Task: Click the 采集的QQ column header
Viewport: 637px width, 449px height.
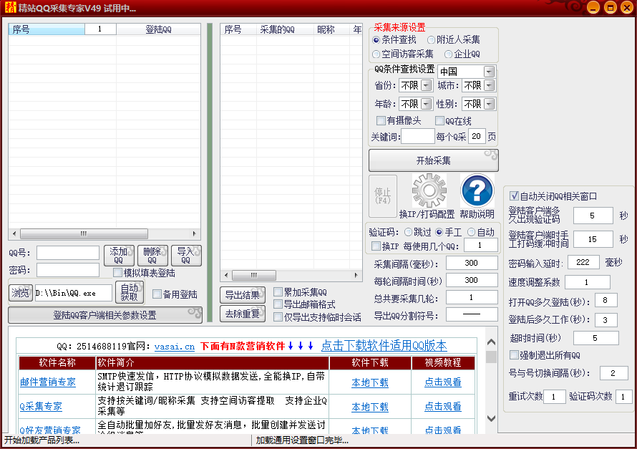Action: click(277, 29)
